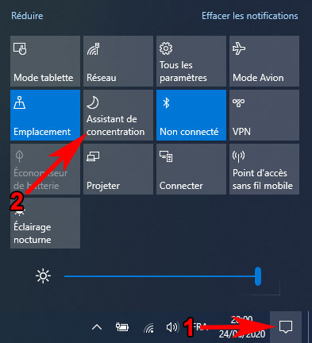Click the battery power tray icon
This screenshot has width=312, height=343.
point(122,327)
